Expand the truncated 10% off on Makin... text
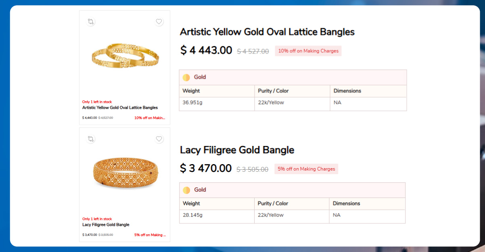 tap(150, 118)
